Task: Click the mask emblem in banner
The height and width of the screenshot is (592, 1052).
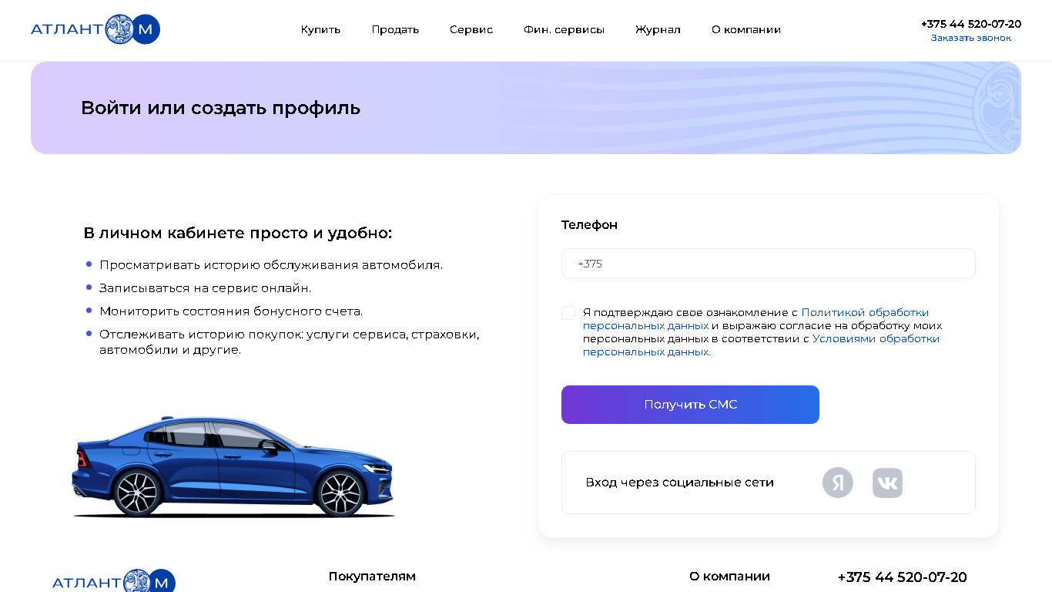Action: [997, 108]
